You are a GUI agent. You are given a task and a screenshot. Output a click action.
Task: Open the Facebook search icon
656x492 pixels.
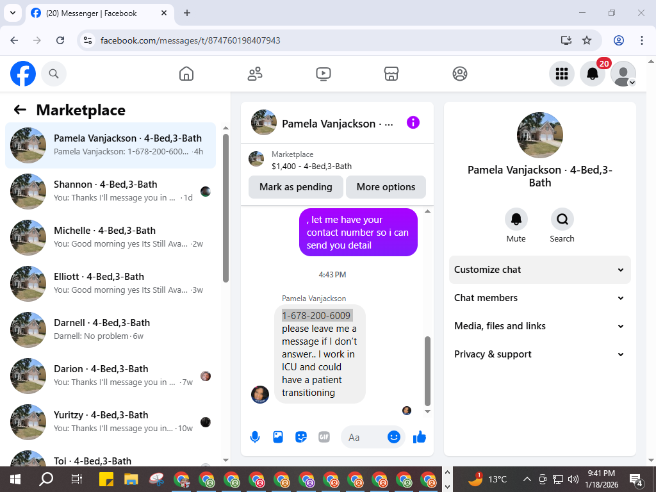click(54, 74)
